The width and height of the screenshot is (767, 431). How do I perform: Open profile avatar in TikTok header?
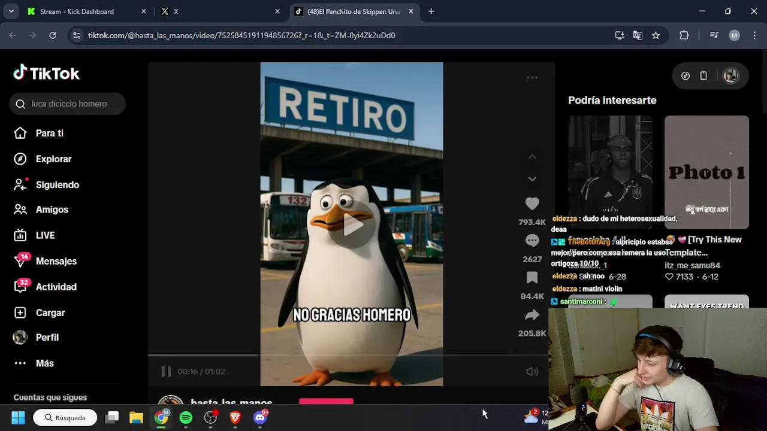point(730,75)
